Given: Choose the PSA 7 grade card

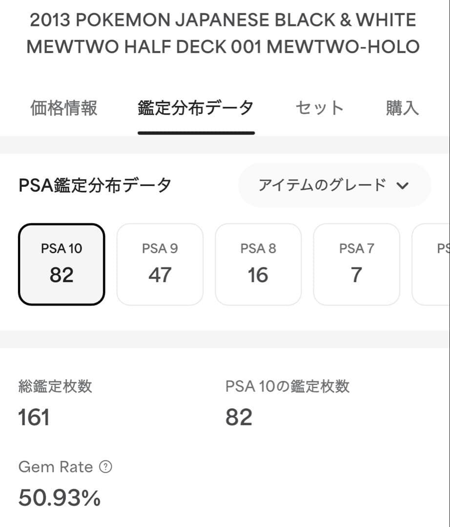Looking at the screenshot, I should (x=356, y=264).
